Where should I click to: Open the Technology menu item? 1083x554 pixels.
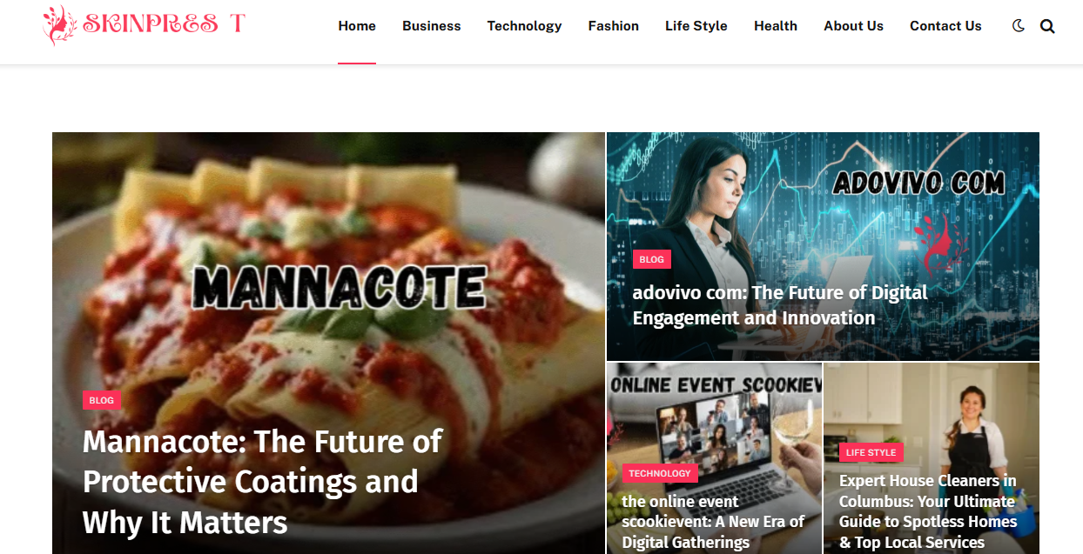pos(525,26)
